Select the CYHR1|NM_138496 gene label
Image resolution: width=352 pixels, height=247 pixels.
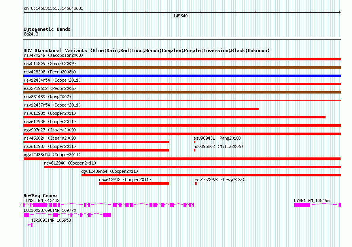[312, 201]
